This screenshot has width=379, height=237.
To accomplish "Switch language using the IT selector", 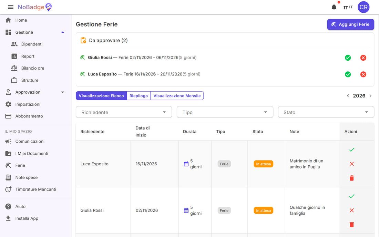I will coord(348,8).
